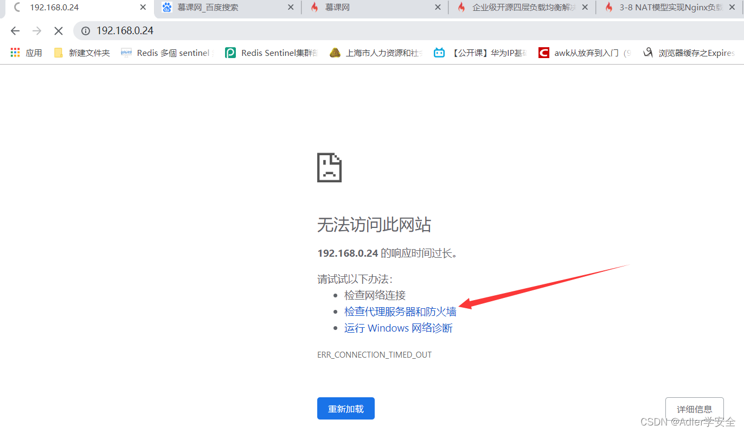This screenshot has width=744, height=432.
Task: Open the Redis Sentinel集群 bookmark
Action: coord(272,53)
